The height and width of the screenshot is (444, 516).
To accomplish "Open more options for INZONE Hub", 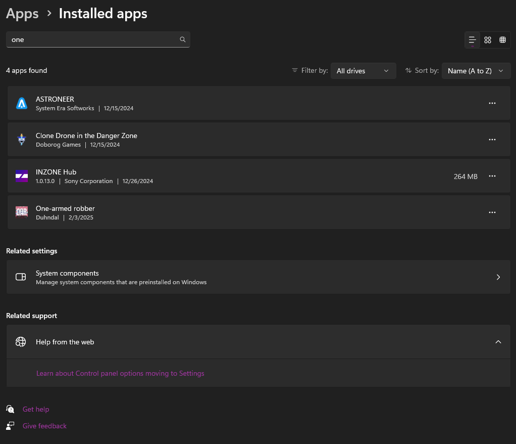I will click(492, 176).
